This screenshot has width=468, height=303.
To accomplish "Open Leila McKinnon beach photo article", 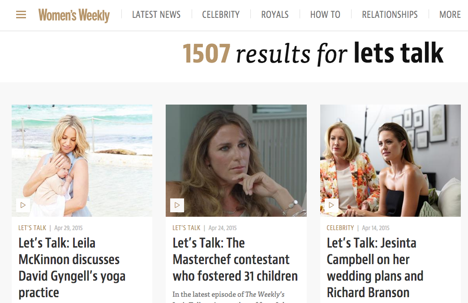I will 82,160.
